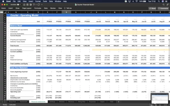Switch to the Hiring Plan sheet tab

[x=82, y=102]
